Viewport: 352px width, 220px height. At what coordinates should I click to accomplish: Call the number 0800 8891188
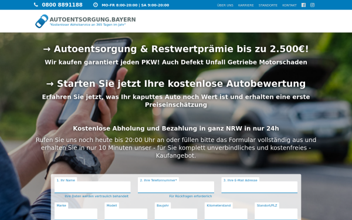point(62,5)
